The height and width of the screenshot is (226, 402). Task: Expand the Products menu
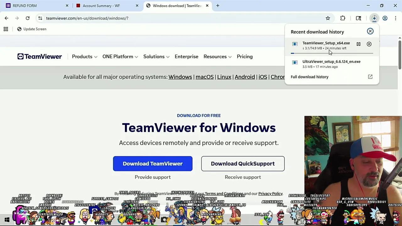click(x=84, y=56)
